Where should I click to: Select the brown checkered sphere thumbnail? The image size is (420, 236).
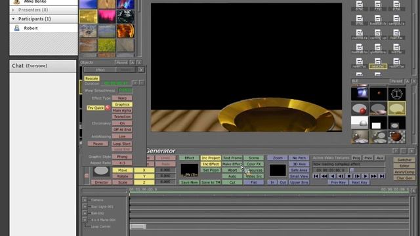point(396,137)
